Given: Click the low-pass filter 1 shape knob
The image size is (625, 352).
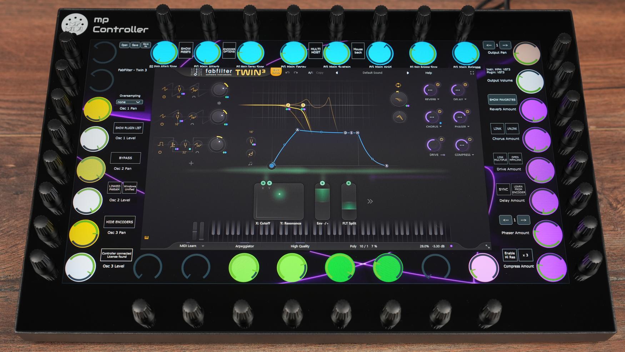Looking at the screenshot, I should click(399, 99).
